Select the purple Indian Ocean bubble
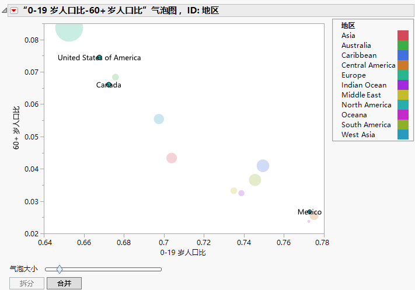This screenshot has height=290, width=415. coord(242,193)
